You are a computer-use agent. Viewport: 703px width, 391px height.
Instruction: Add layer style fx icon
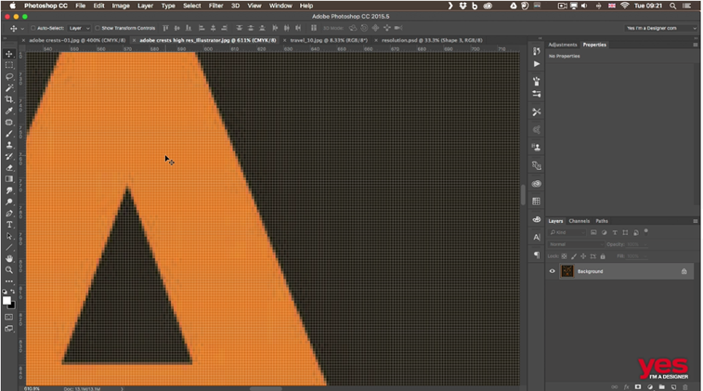pos(626,386)
